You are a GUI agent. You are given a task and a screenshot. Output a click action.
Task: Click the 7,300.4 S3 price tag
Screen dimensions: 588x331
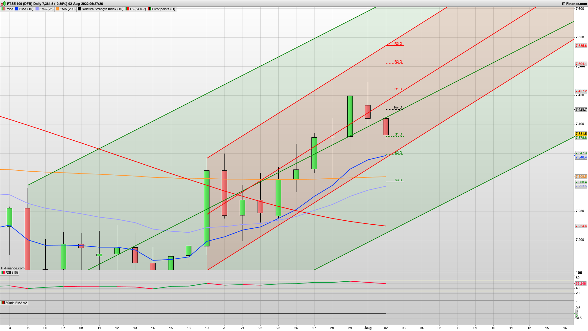581,182
